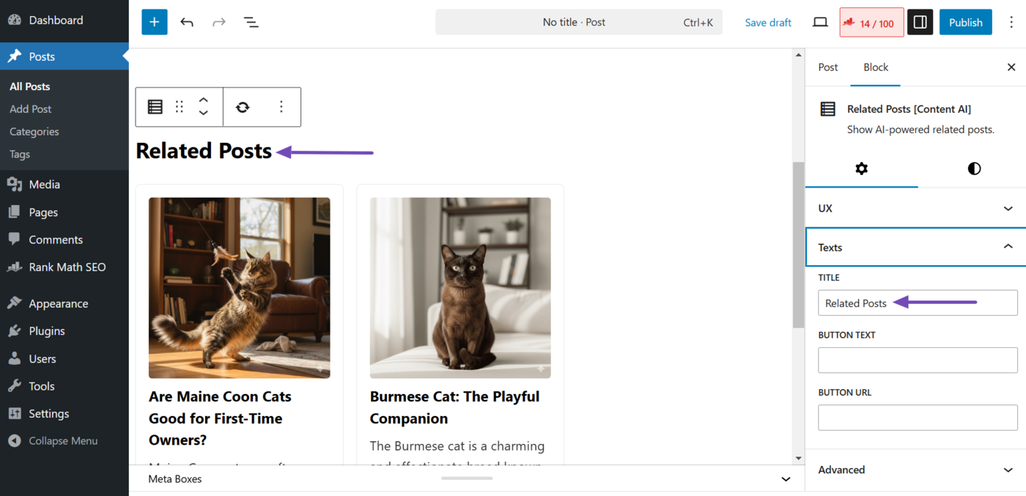Open Rank Math SEO in admin menu

click(67, 267)
